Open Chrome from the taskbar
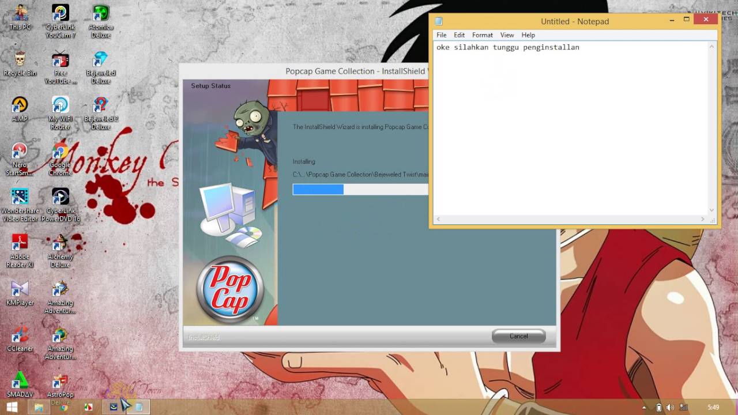Image resolution: width=738 pixels, height=415 pixels. (64, 407)
